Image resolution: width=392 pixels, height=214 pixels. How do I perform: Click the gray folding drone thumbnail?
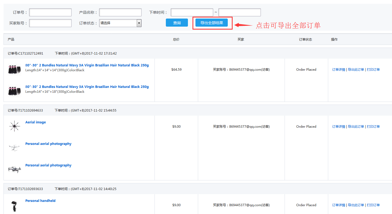click(15, 169)
